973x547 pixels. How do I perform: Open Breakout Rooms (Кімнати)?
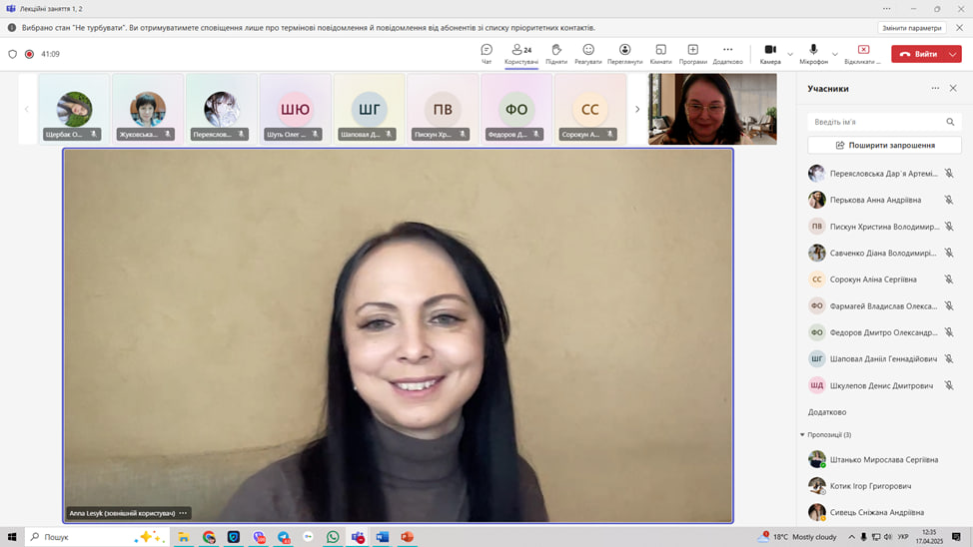point(661,53)
